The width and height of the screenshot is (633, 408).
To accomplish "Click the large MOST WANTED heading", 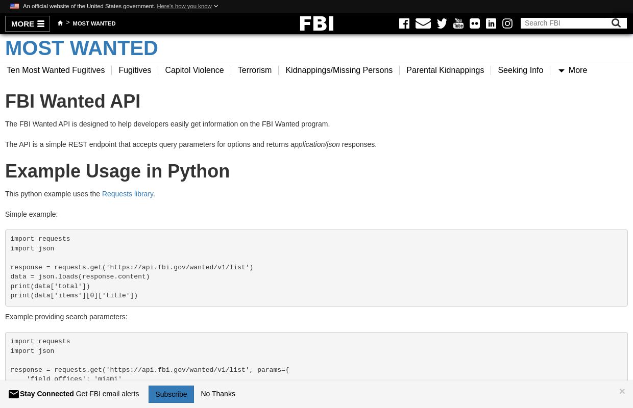I will [82, 48].
